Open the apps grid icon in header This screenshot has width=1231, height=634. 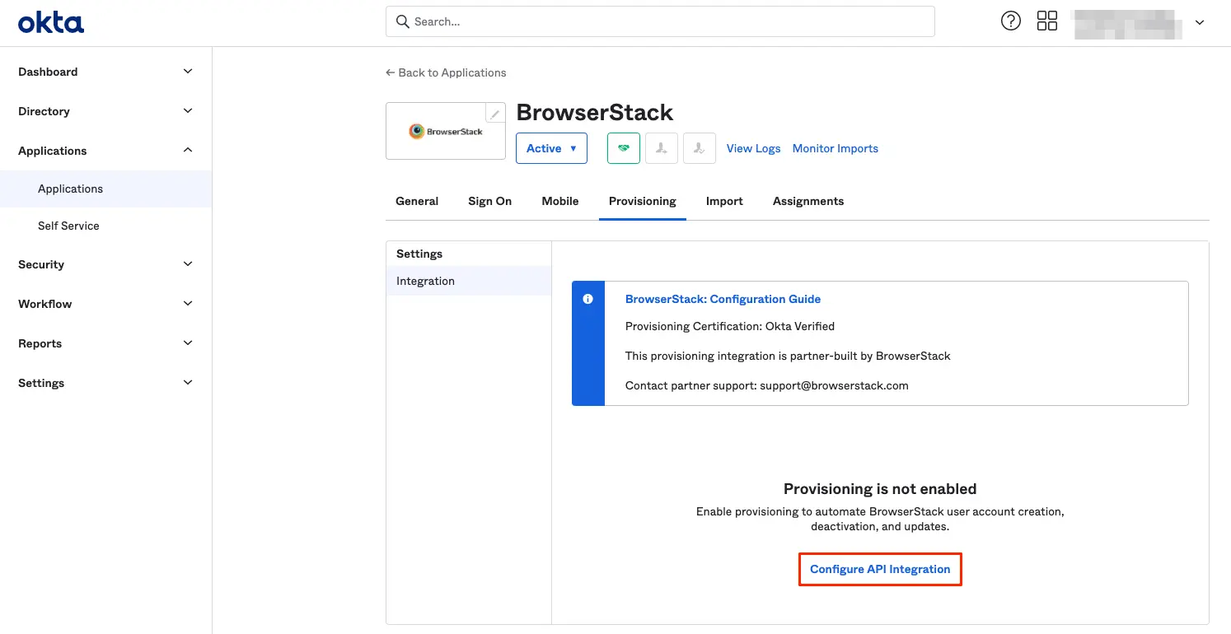(x=1046, y=21)
